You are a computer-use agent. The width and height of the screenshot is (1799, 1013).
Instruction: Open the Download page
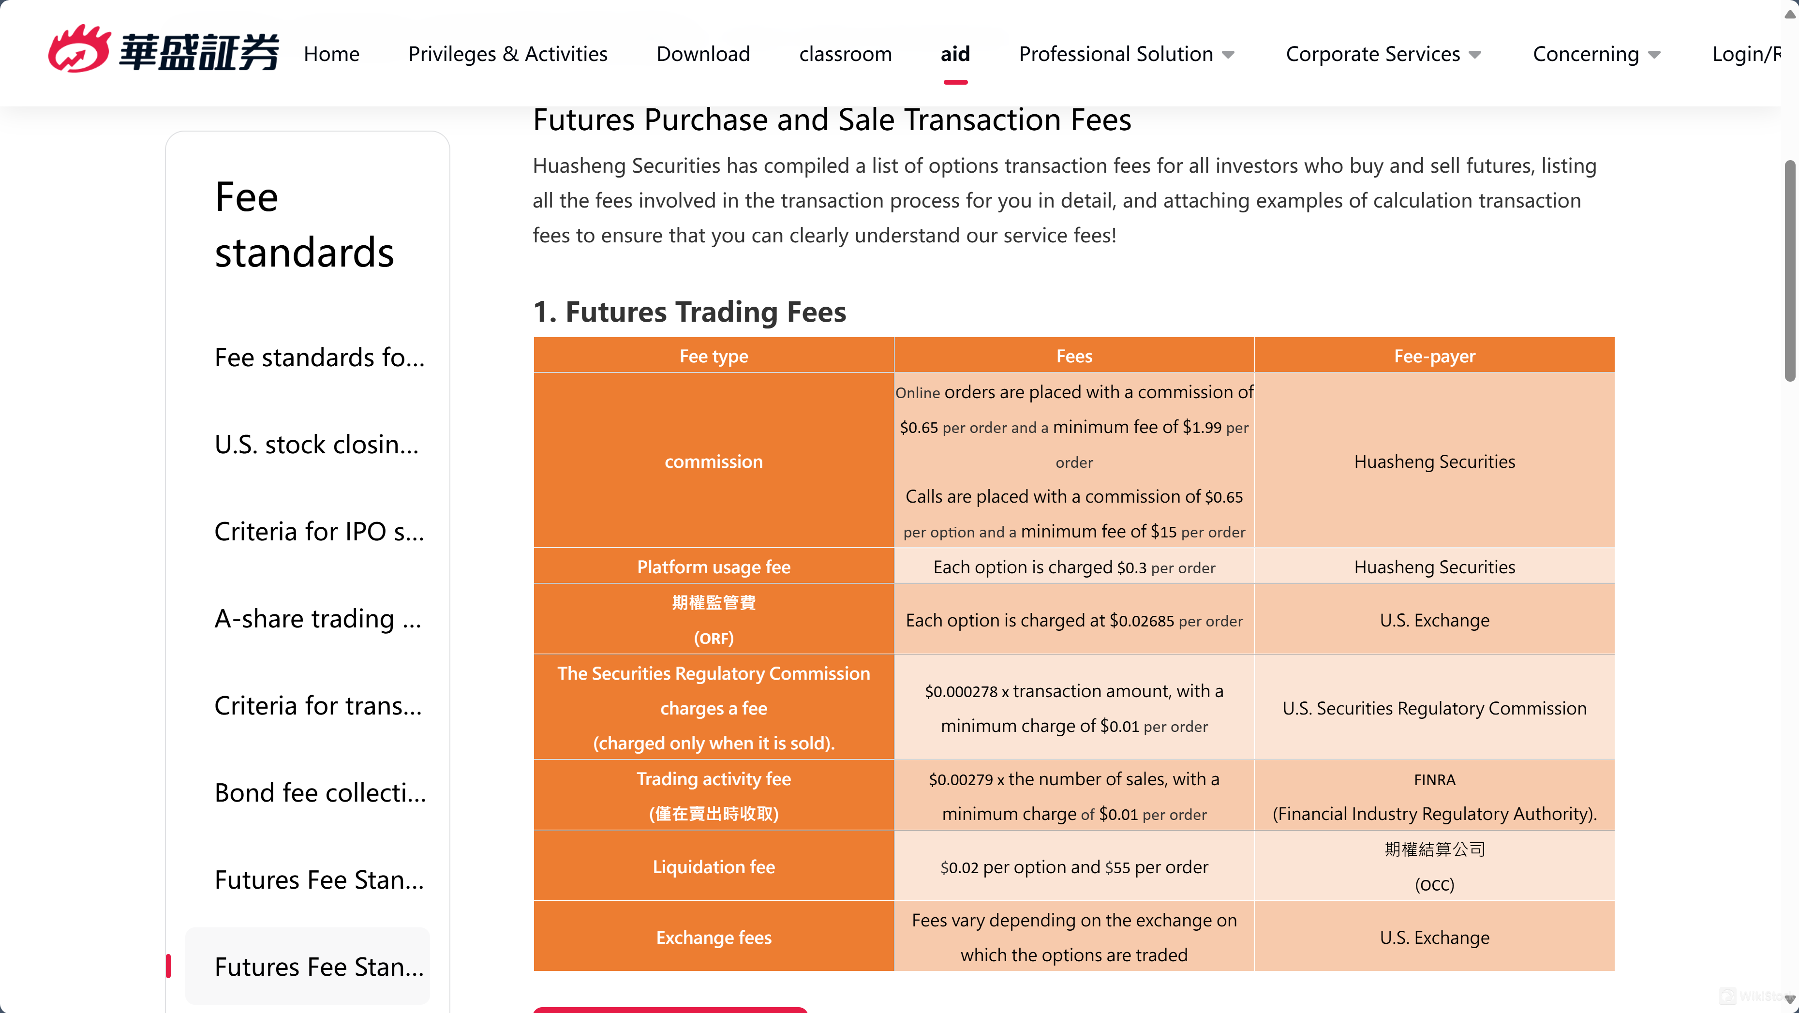pyautogui.click(x=703, y=54)
